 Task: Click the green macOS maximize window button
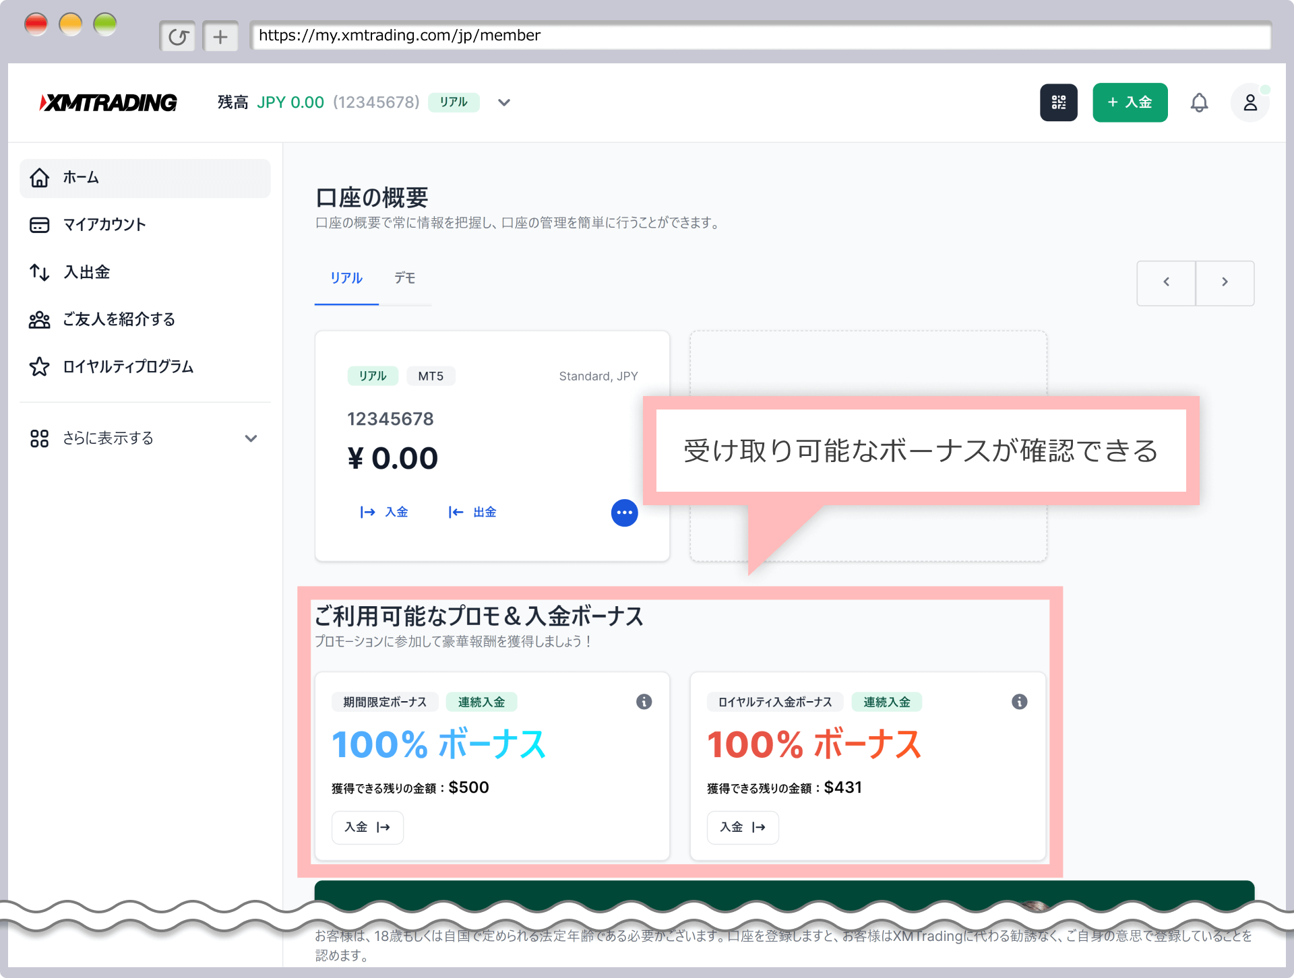[104, 25]
